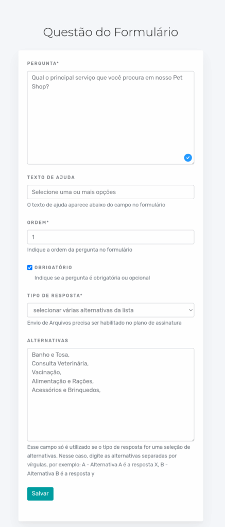This screenshot has height=527, width=225.
Task: Click the Questão do Formulário heading
Action: tap(111, 32)
